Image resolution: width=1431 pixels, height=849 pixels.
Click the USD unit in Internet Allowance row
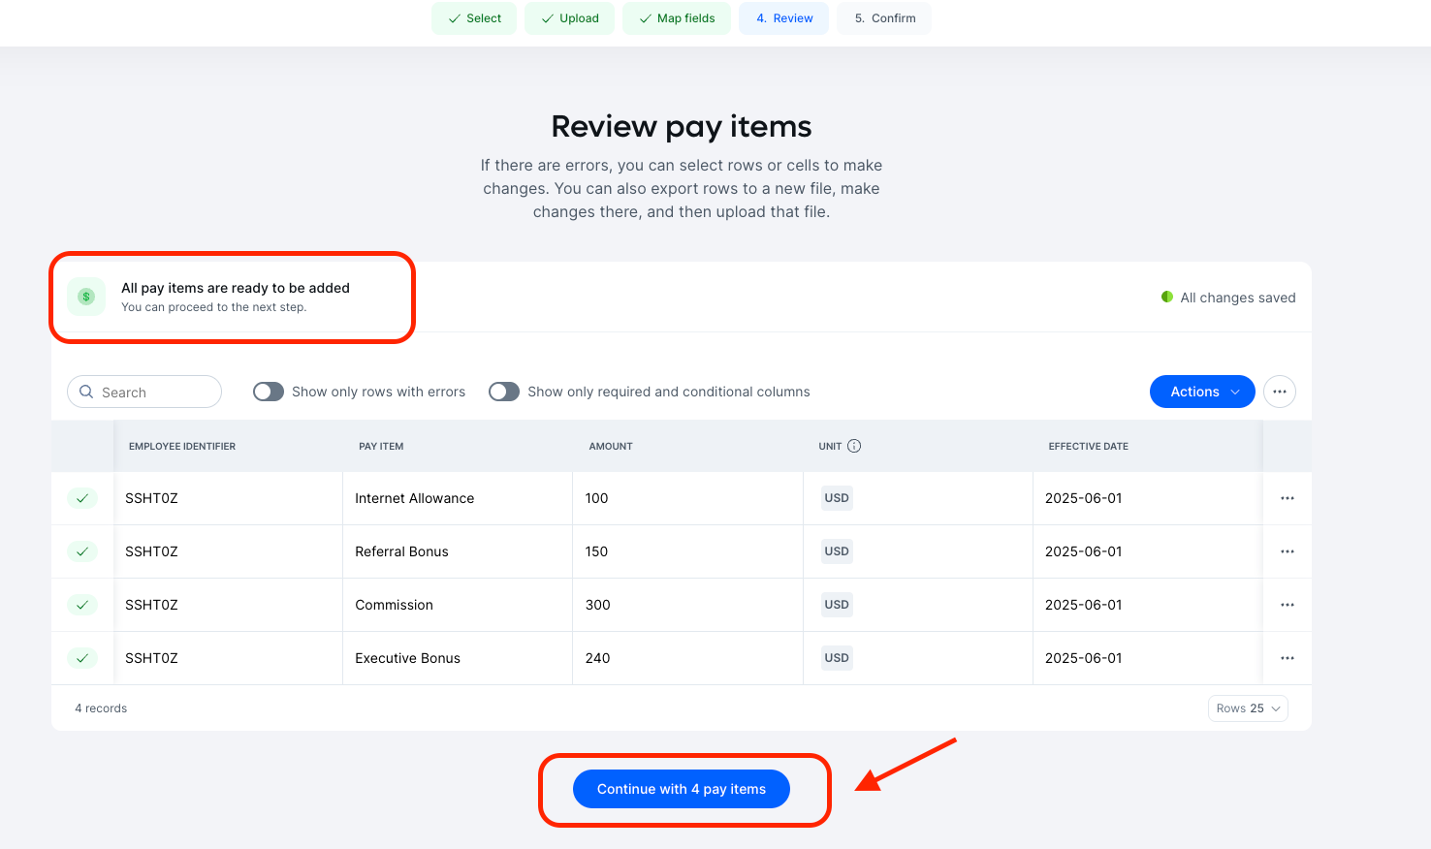click(837, 498)
